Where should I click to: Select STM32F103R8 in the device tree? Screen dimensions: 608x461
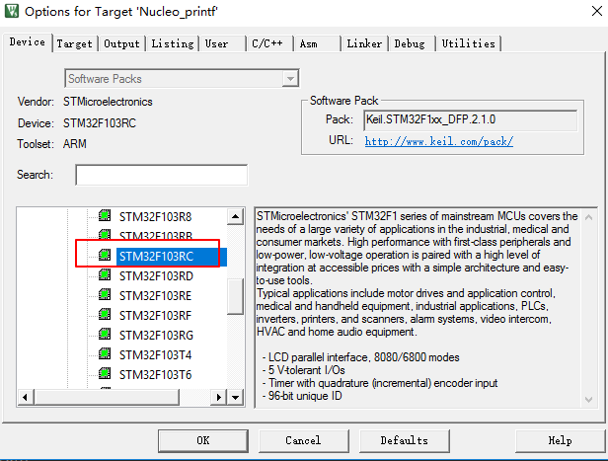pyautogui.click(x=156, y=217)
